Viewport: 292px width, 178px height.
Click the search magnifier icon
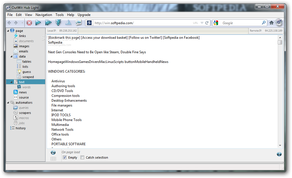click(x=264, y=23)
